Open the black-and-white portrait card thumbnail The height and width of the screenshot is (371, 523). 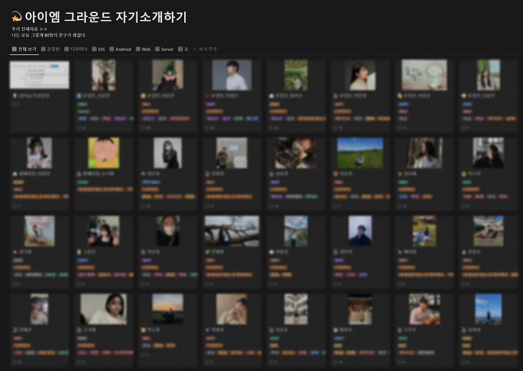[168, 153]
